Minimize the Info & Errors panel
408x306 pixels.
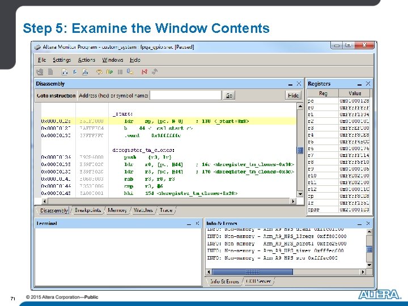pyautogui.click(x=360, y=224)
